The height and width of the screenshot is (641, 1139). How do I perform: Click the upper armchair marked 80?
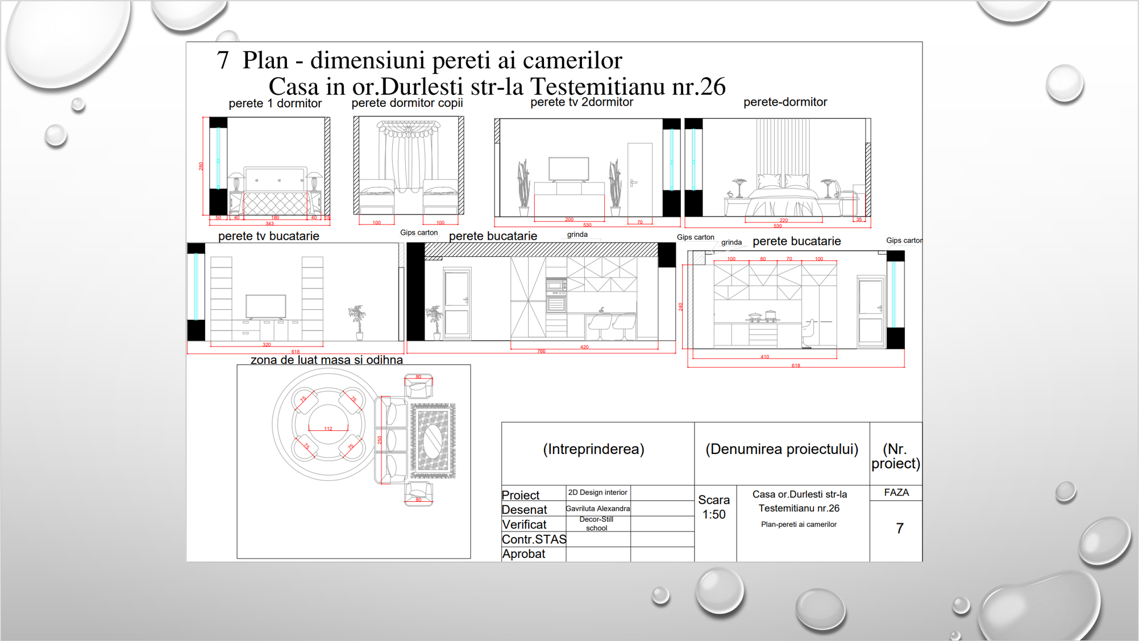click(418, 386)
